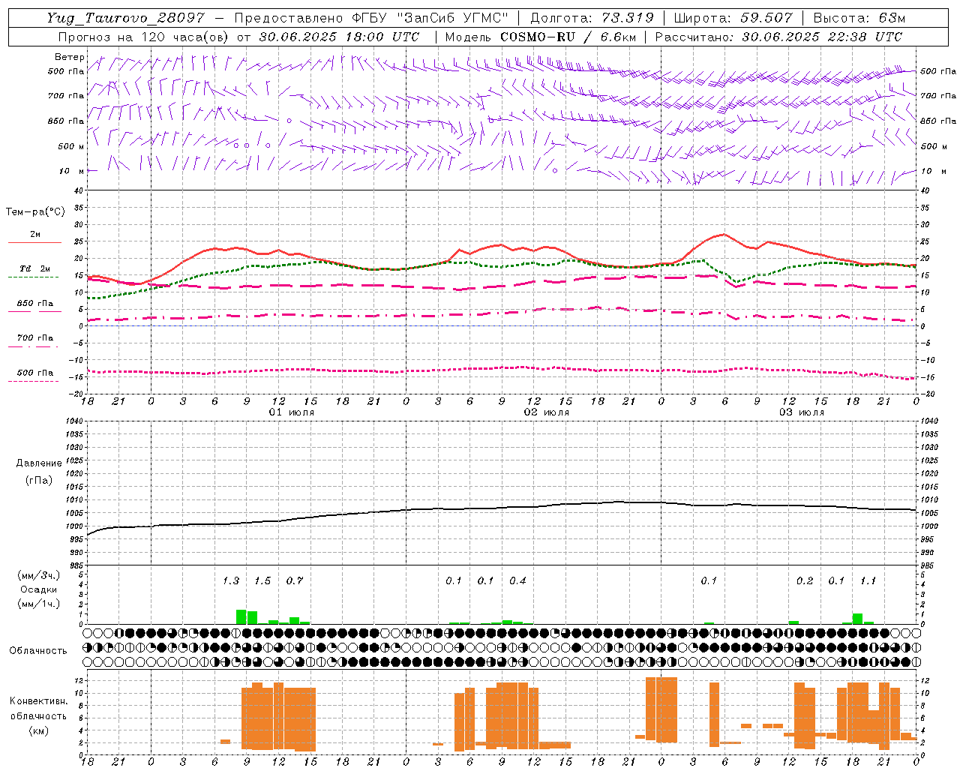Click the Долгота: 73.319 value
This screenshot has height=768, width=960.
click(x=592, y=18)
